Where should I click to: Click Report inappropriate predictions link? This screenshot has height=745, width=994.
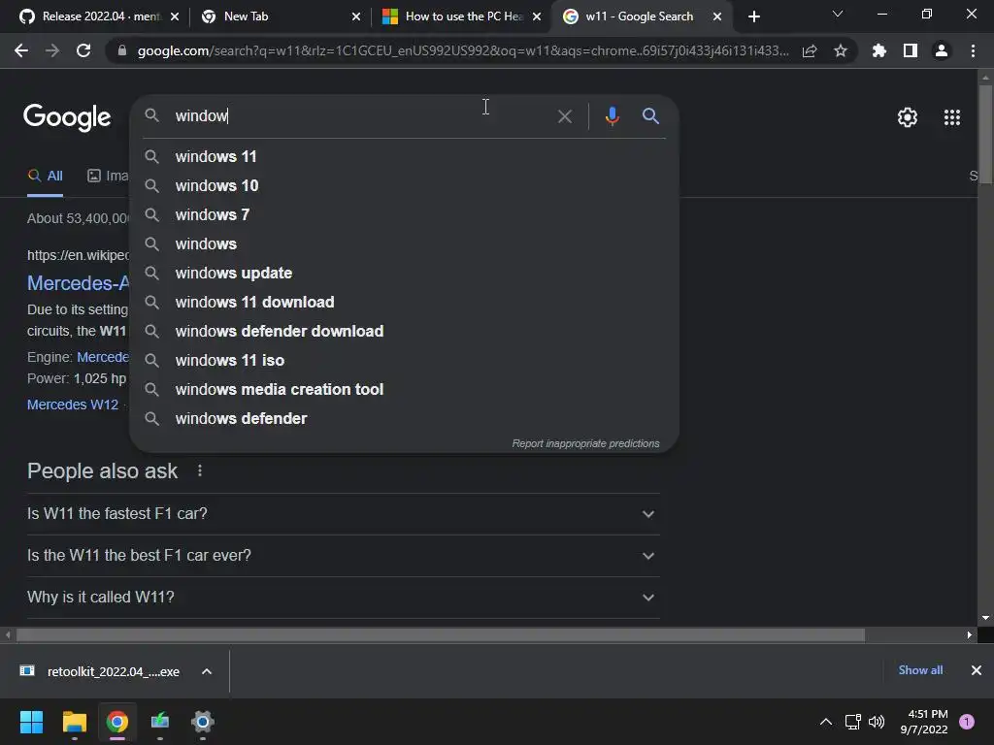pos(585,443)
